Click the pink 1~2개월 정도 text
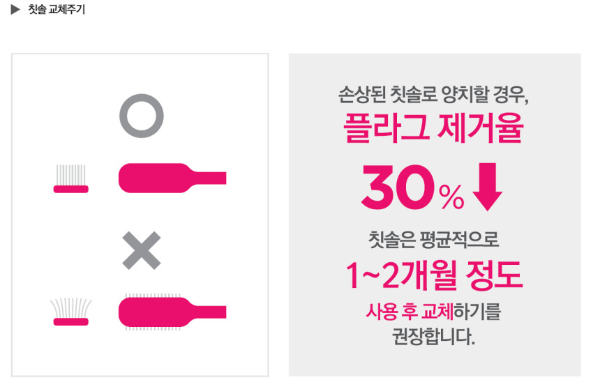 [433, 277]
